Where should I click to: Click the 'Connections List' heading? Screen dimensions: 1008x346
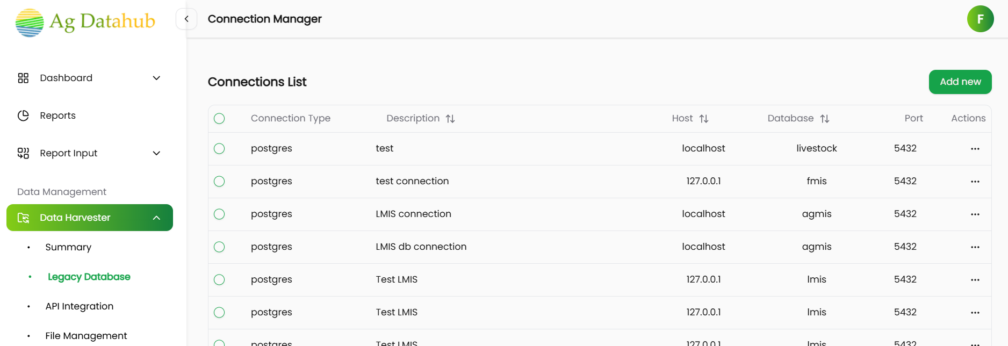(x=257, y=82)
